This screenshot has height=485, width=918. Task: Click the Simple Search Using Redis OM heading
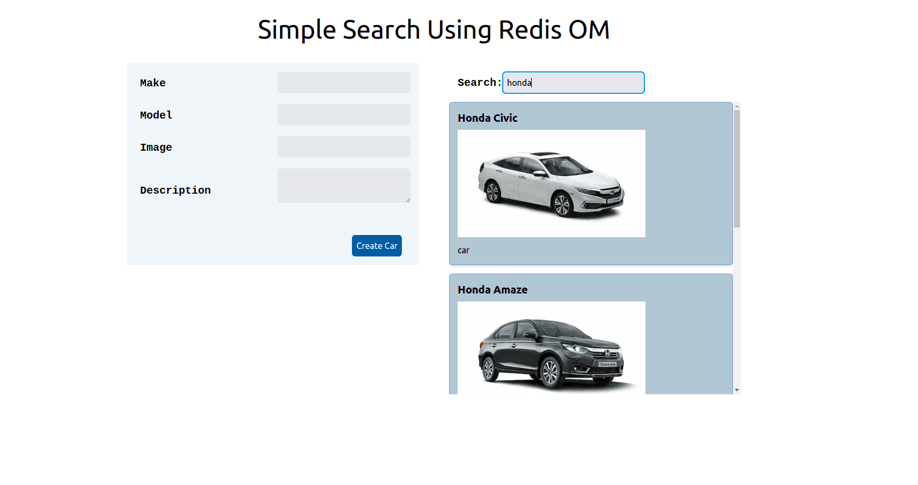[x=434, y=30]
